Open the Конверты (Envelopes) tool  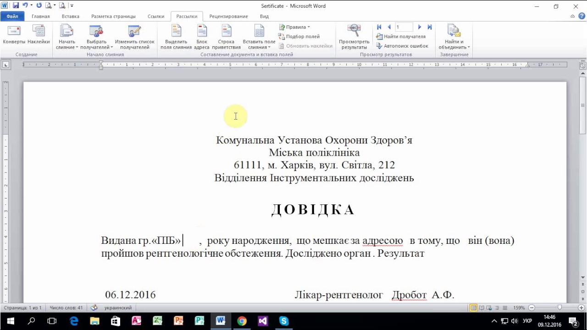click(x=14, y=35)
